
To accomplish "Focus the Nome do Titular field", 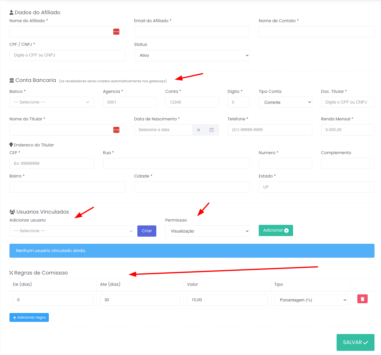I will 67,130.
